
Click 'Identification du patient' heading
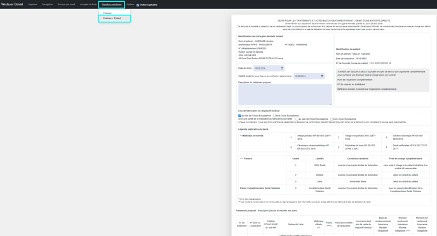[348, 49]
